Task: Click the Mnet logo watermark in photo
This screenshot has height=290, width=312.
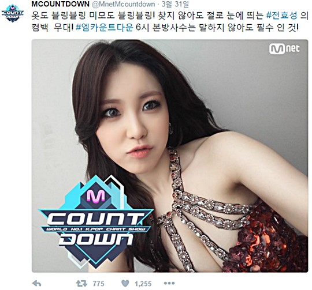Action: click(284, 49)
